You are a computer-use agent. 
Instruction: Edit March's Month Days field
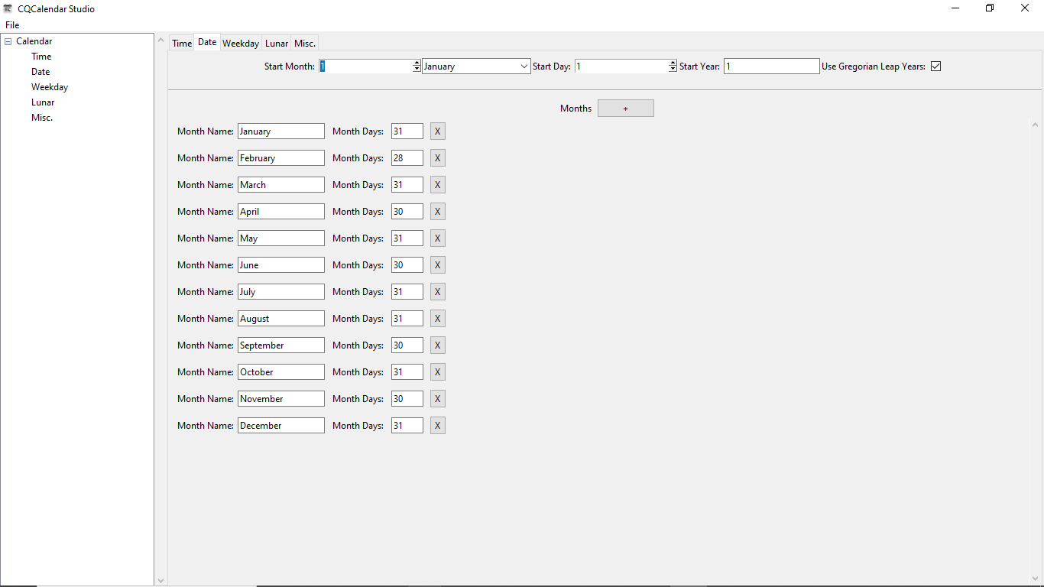pyautogui.click(x=407, y=185)
